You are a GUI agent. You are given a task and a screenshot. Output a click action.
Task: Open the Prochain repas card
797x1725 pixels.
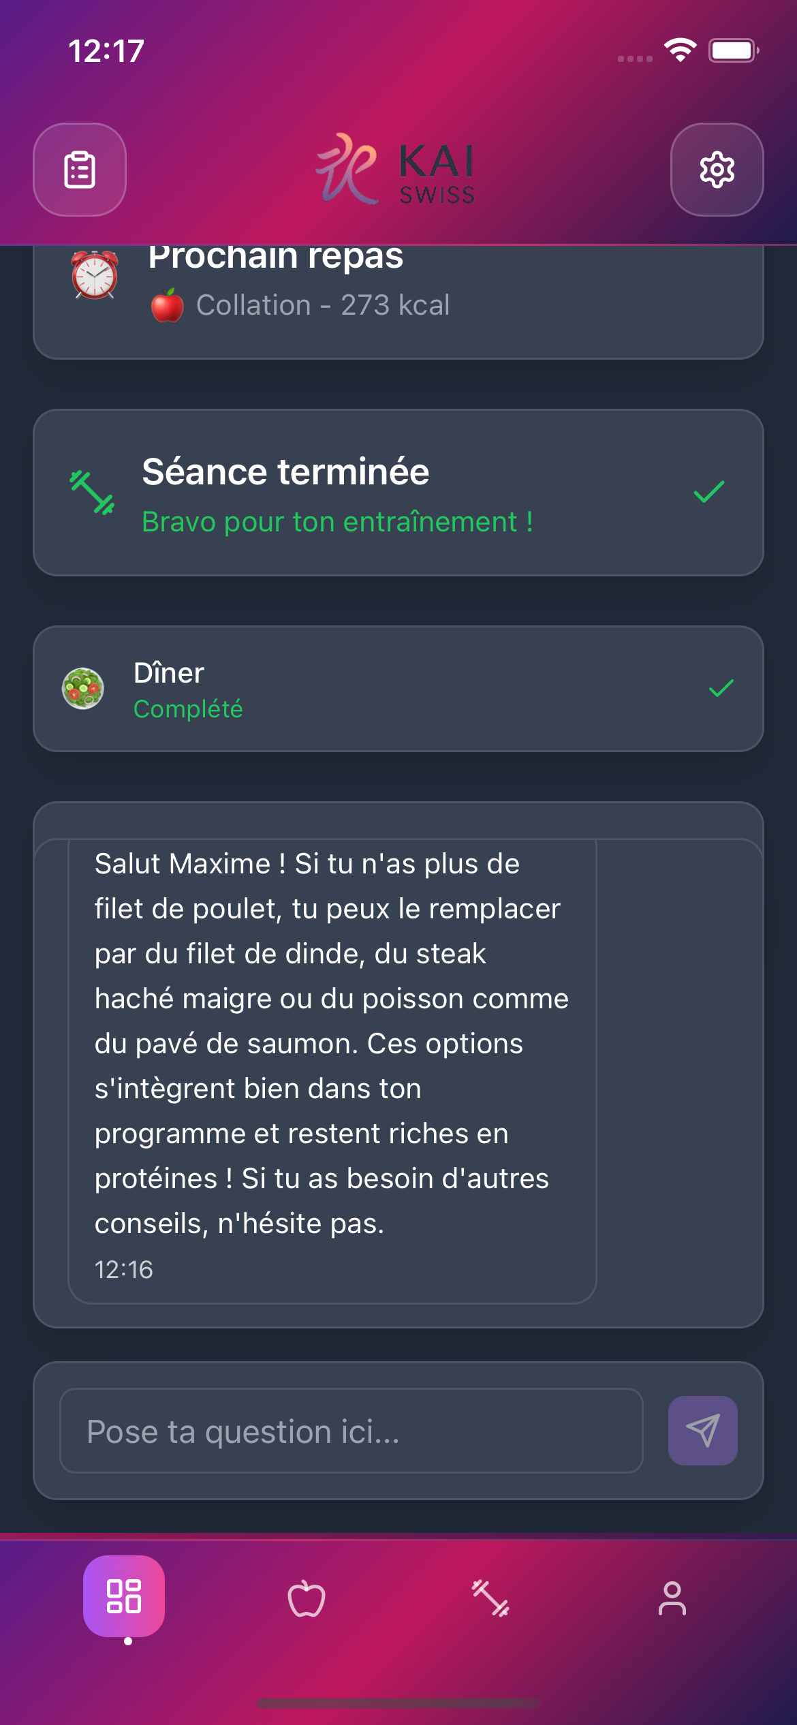(x=398, y=301)
